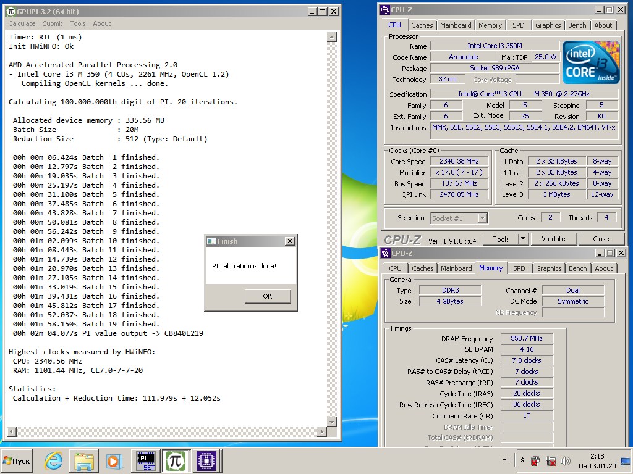The image size is (633, 474).
Task: Click the Finish dialog title icon
Action: pos(211,241)
